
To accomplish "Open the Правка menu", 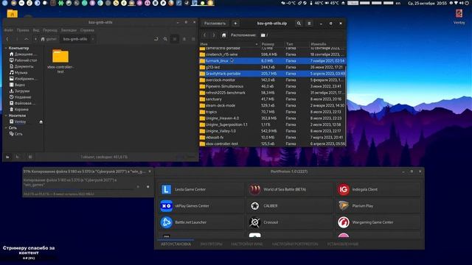I will pos(23,30).
